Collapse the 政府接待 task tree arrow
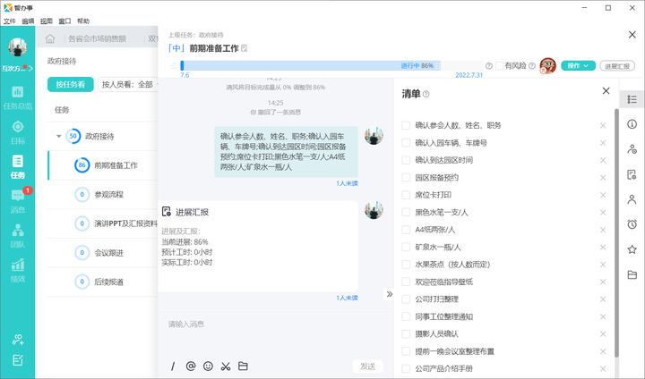 tap(58, 136)
